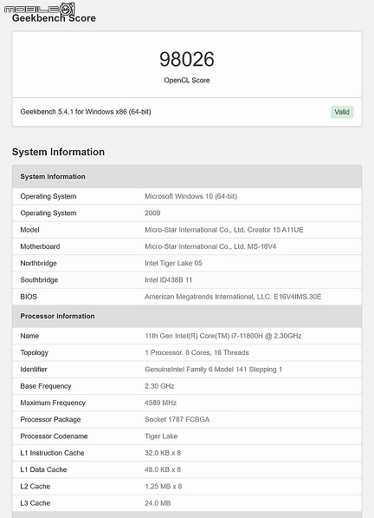Click the Creator 15 A11UE model value
The width and height of the screenshot is (374, 518).
pos(224,230)
